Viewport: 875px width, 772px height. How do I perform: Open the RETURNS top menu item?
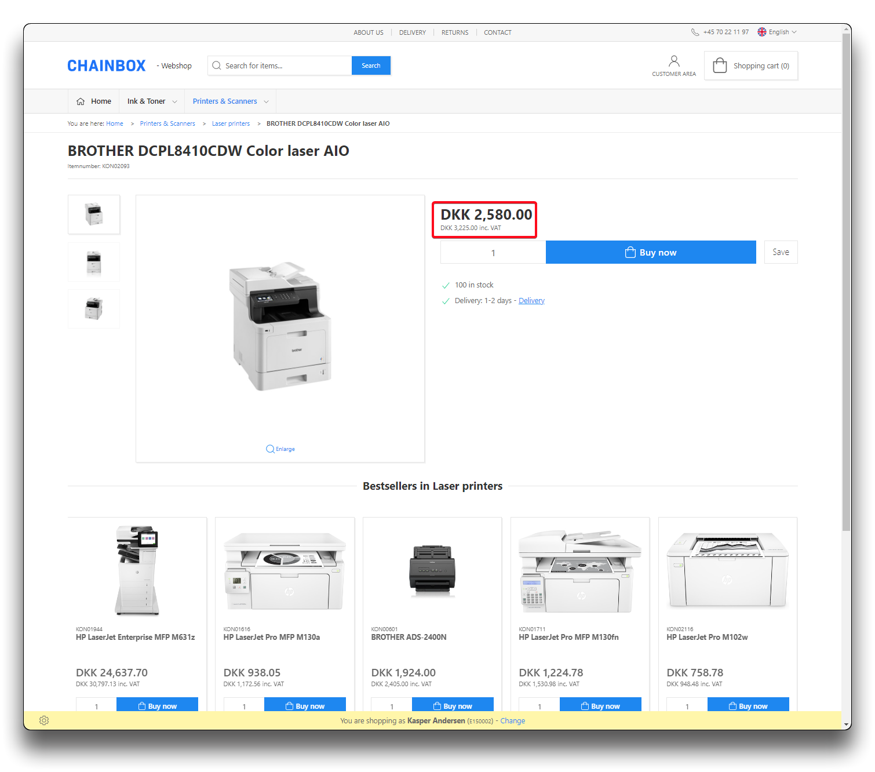[x=455, y=32]
